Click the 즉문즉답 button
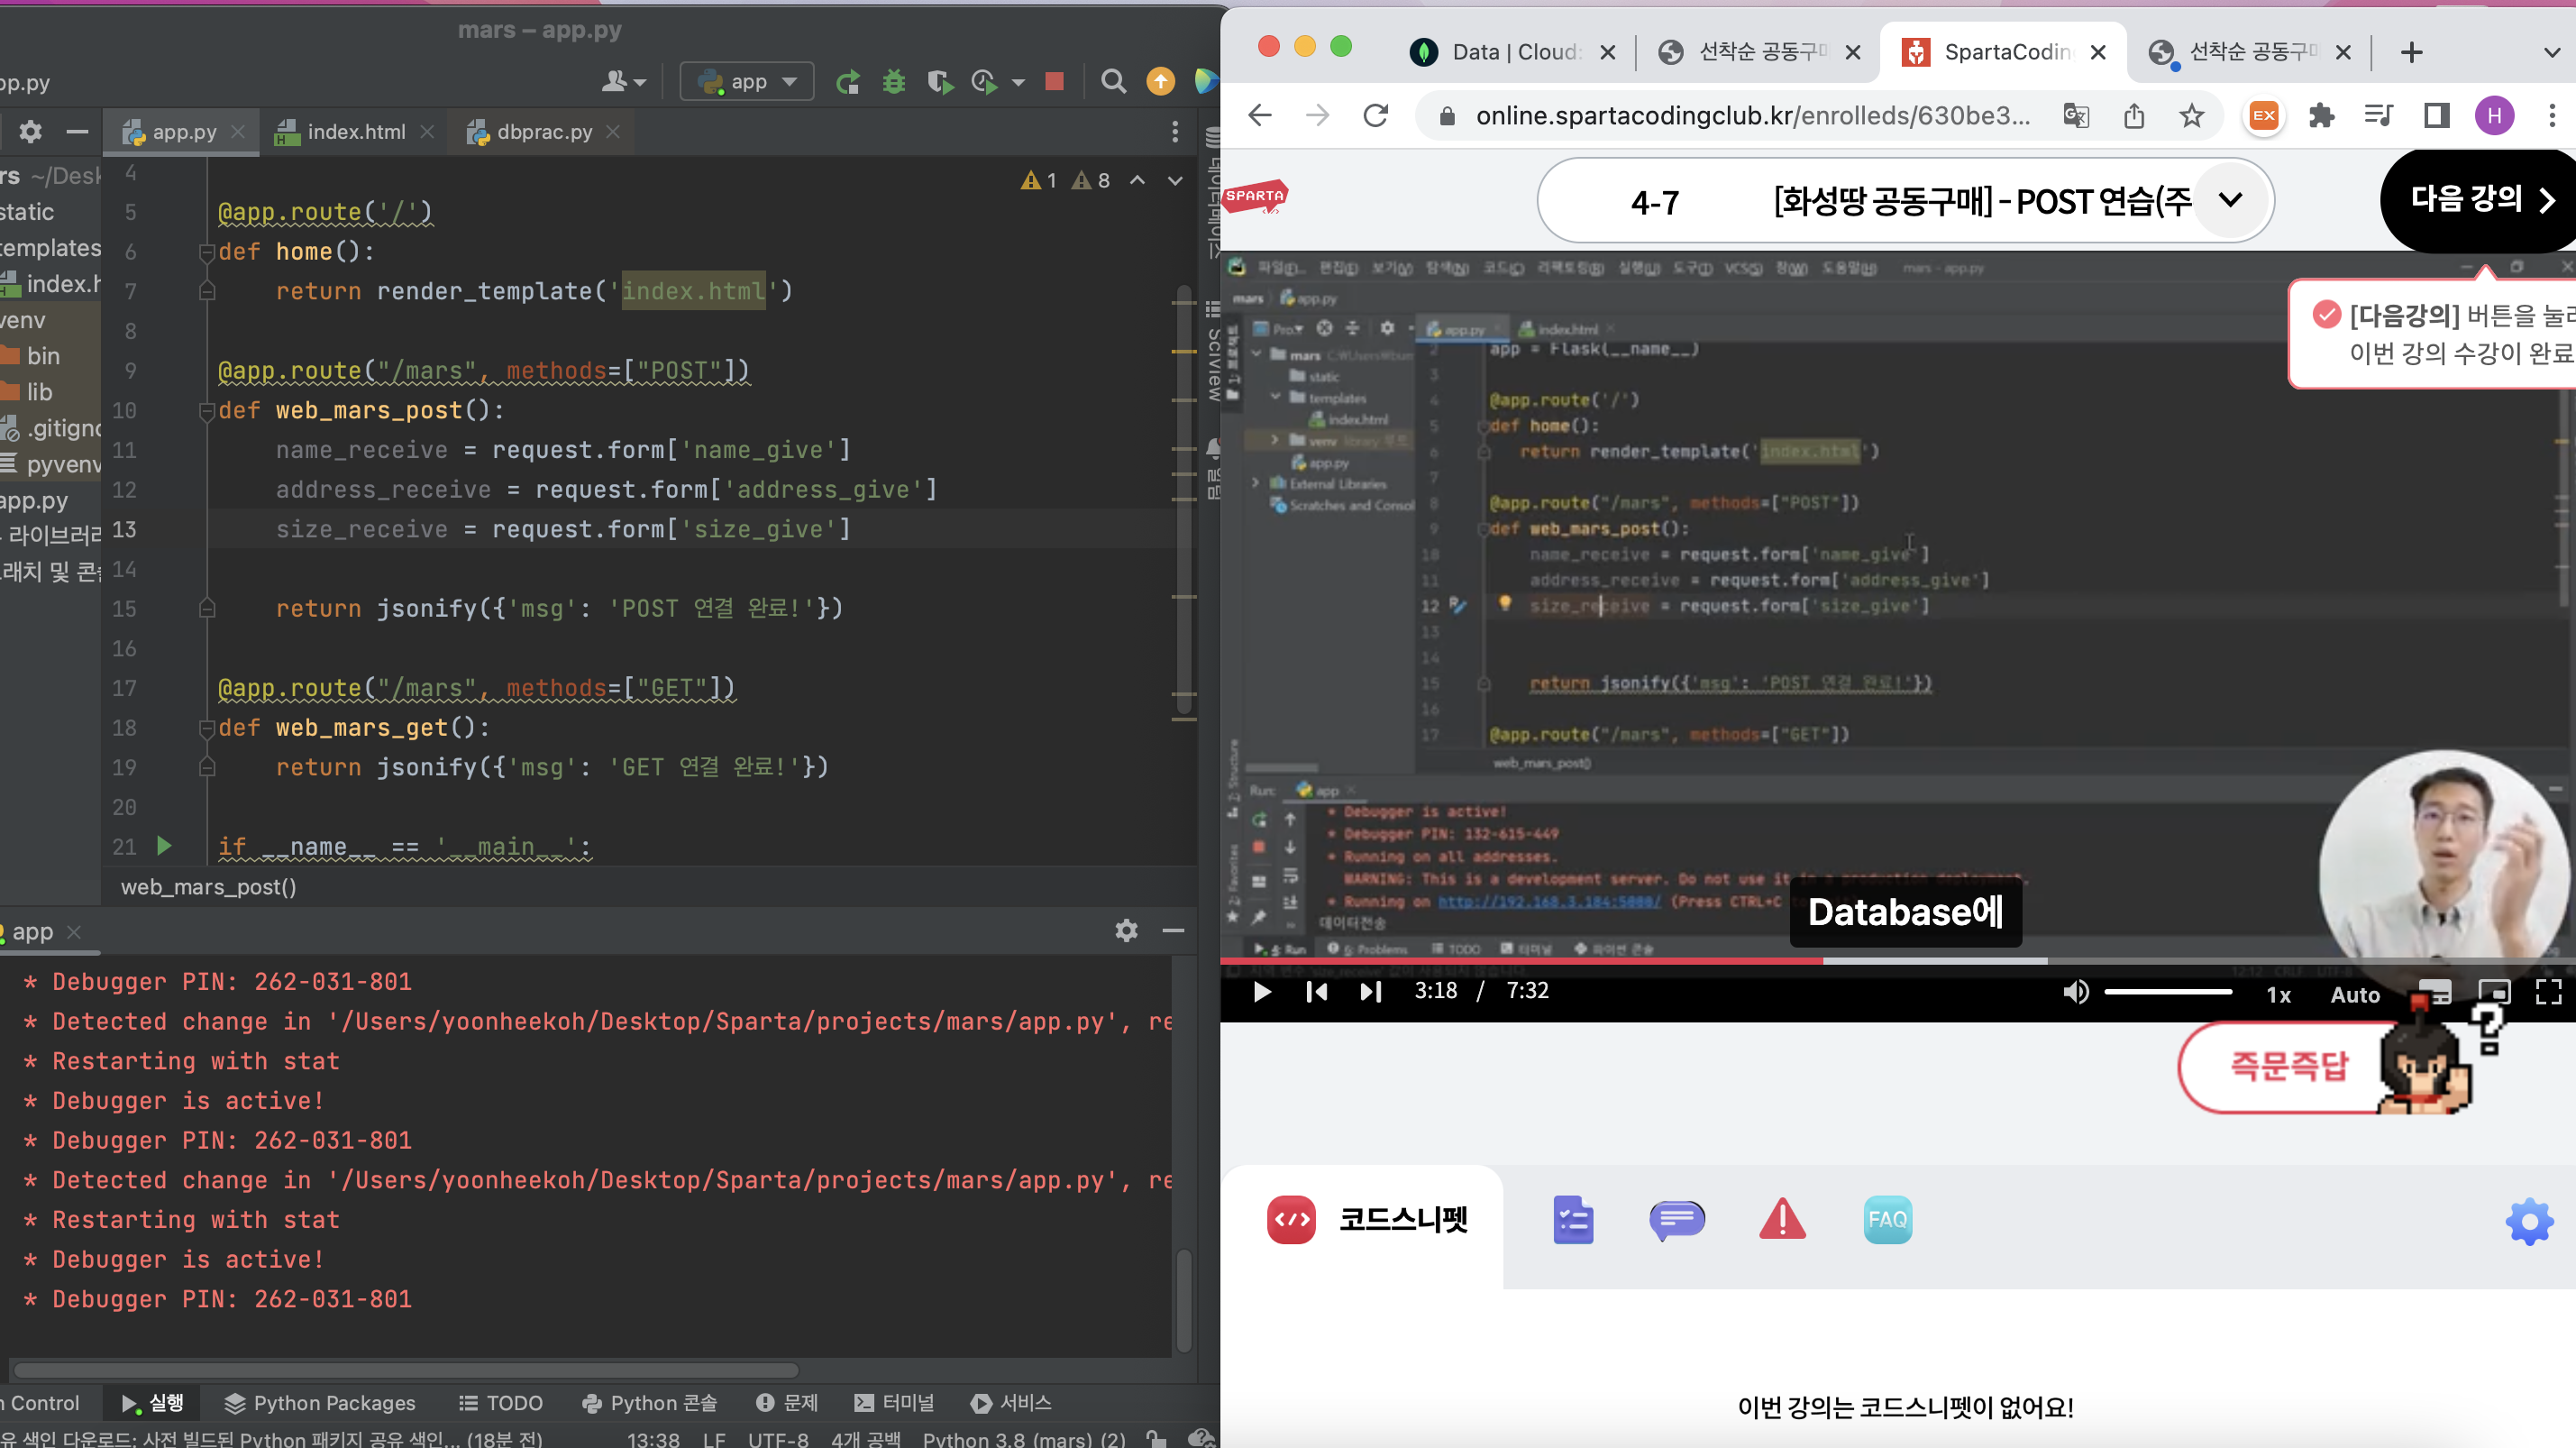The image size is (2576, 1448). 2289,1066
